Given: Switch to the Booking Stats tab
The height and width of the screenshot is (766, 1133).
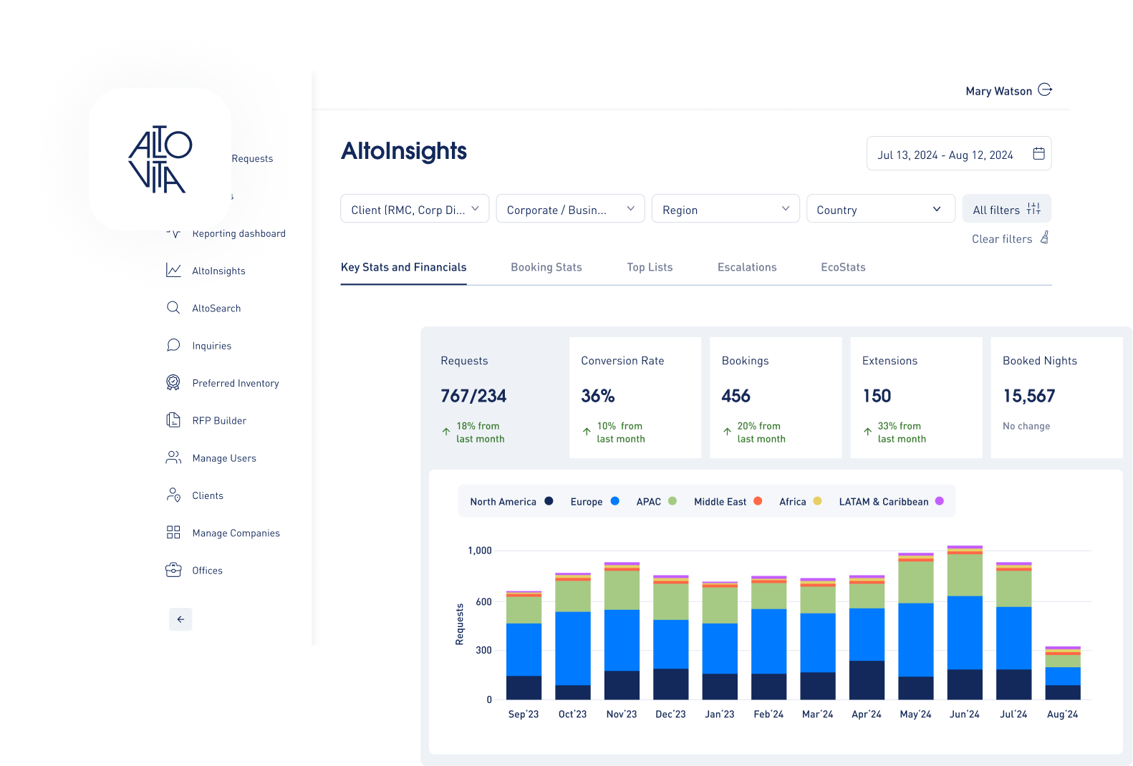Looking at the screenshot, I should [546, 267].
